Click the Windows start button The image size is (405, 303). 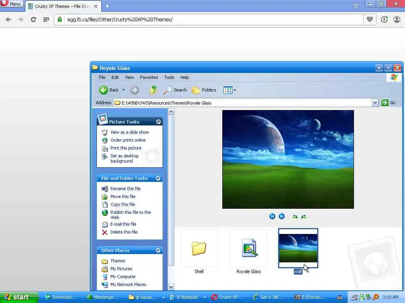pyautogui.click(x=19, y=297)
